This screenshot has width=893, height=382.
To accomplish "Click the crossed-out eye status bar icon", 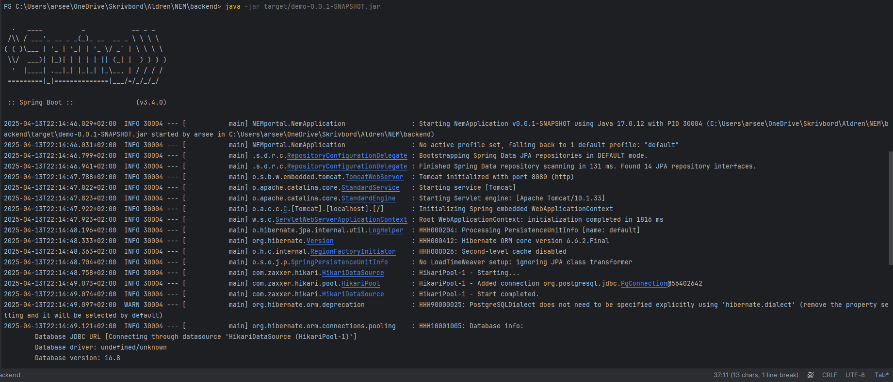I will click(810, 375).
